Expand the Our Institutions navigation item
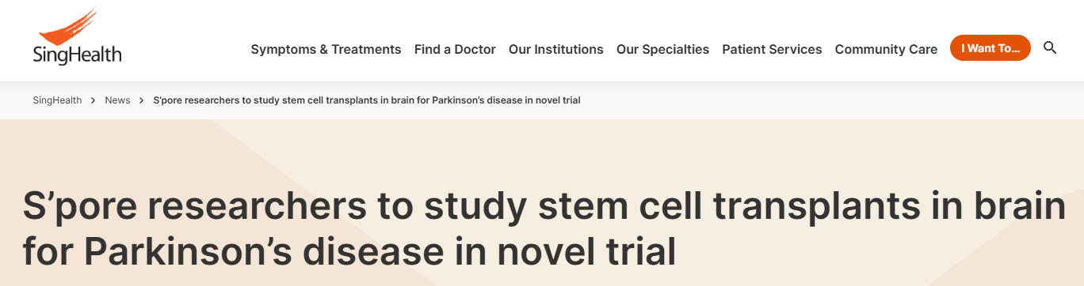The width and height of the screenshot is (1084, 286). pyautogui.click(x=556, y=49)
